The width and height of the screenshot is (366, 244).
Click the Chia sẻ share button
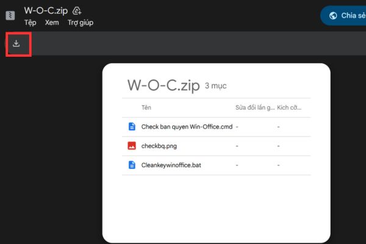point(343,16)
